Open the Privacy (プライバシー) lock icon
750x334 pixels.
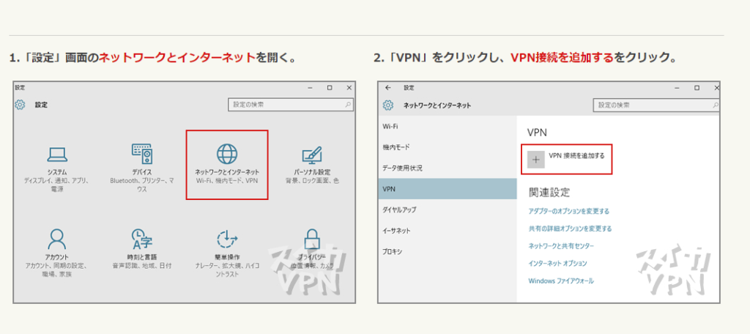coord(312,238)
